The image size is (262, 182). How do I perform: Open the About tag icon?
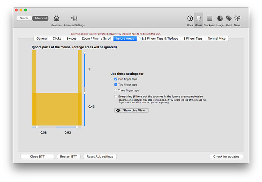coord(229,19)
